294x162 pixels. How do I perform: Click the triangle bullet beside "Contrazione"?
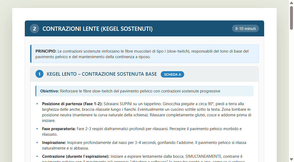pos(37,156)
